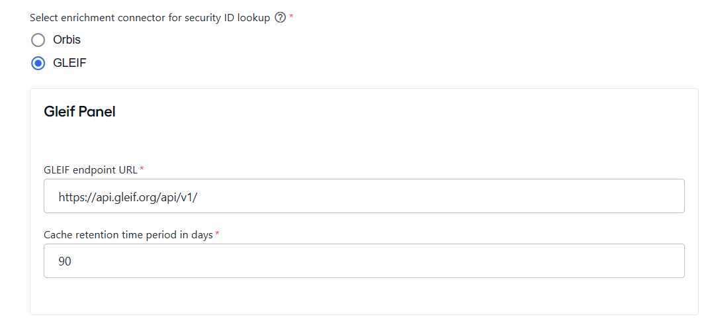Place the cursor at the value 90
Viewport: 724px width, 329px height.
pos(65,261)
